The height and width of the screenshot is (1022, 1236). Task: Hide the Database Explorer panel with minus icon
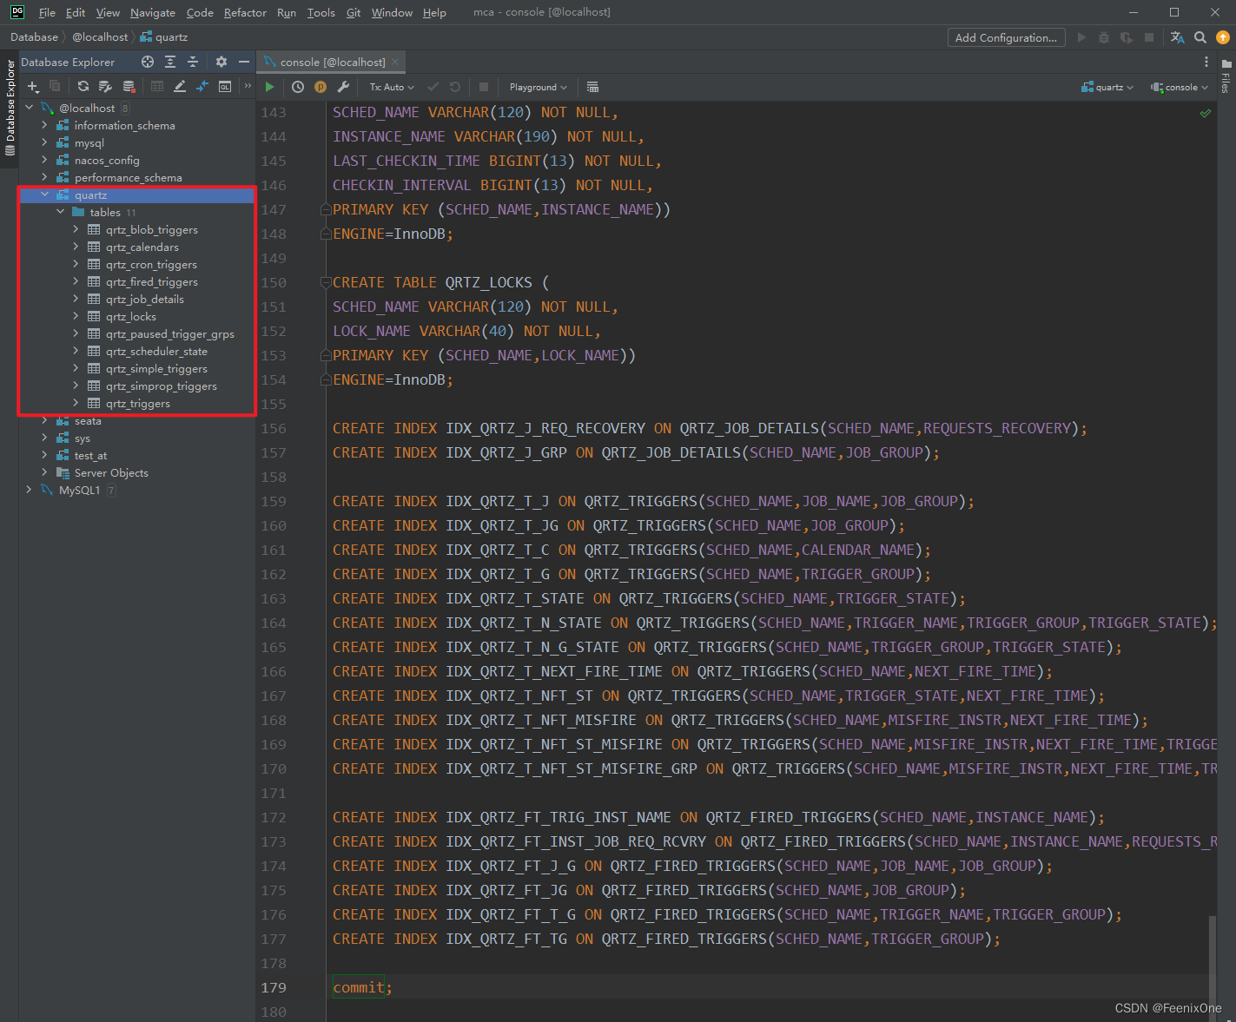[244, 62]
